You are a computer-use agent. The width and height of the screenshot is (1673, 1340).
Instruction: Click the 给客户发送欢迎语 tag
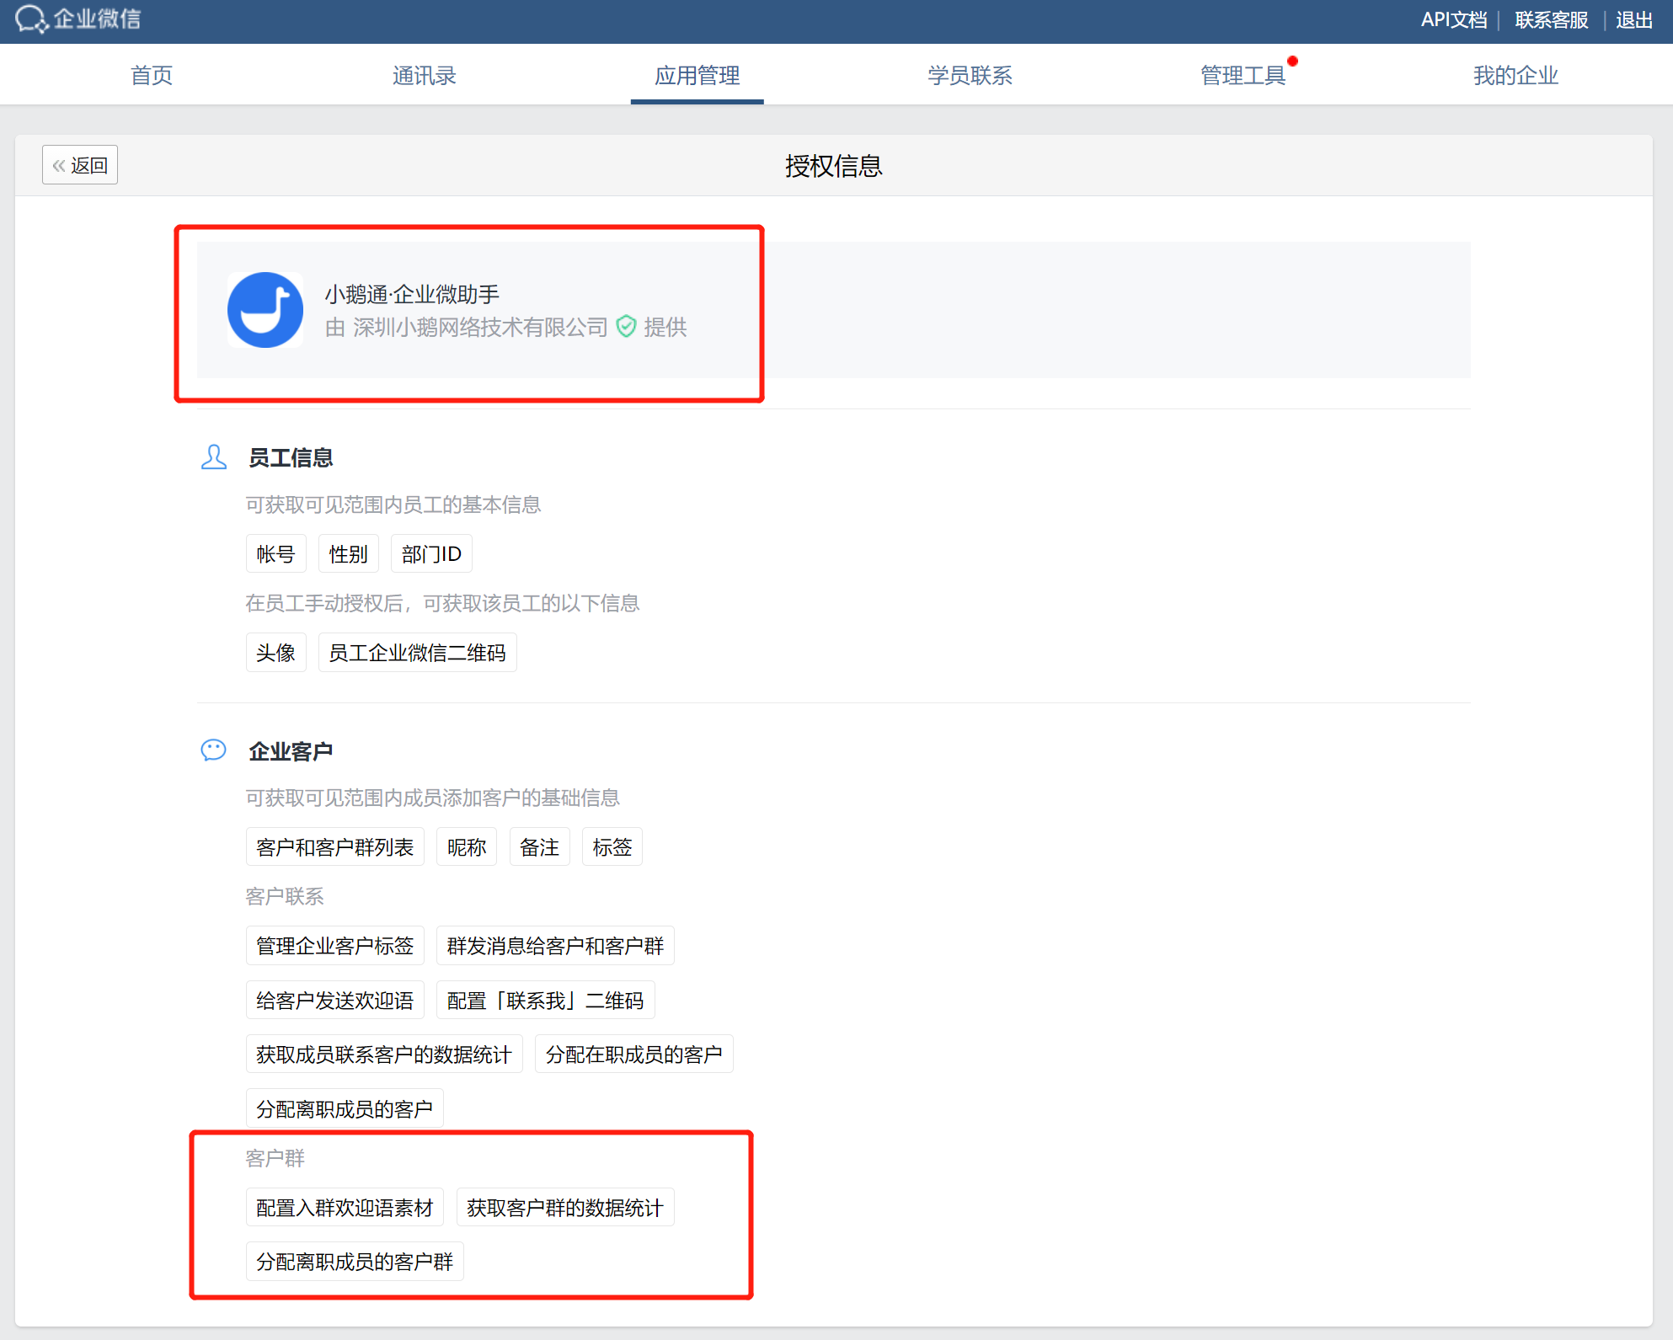pyautogui.click(x=335, y=1000)
